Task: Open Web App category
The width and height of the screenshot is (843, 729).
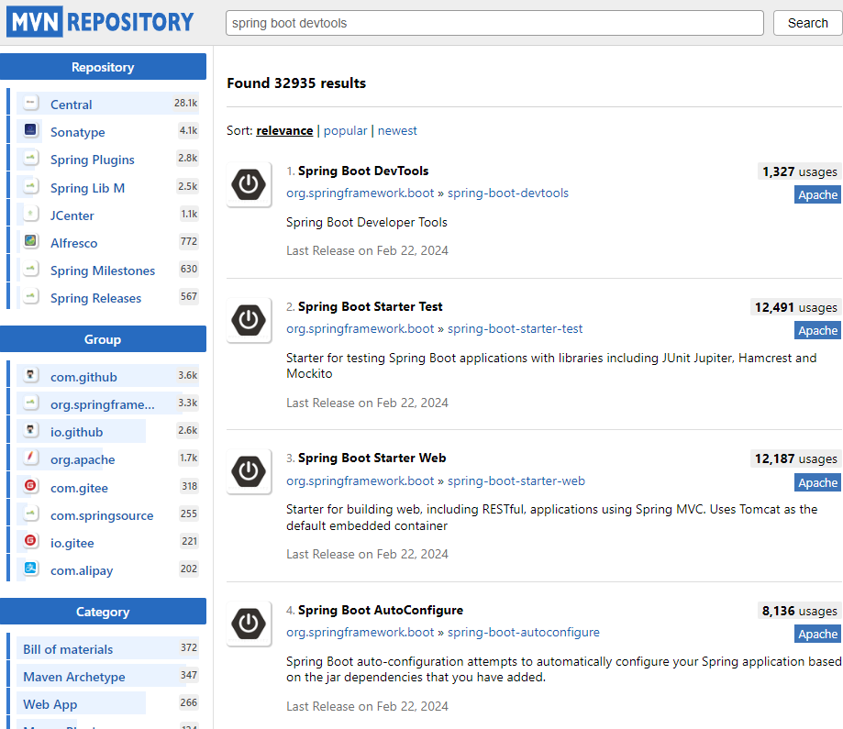Action: tap(50, 704)
